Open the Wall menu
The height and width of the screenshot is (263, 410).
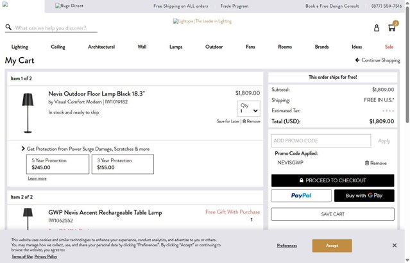pos(142,47)
